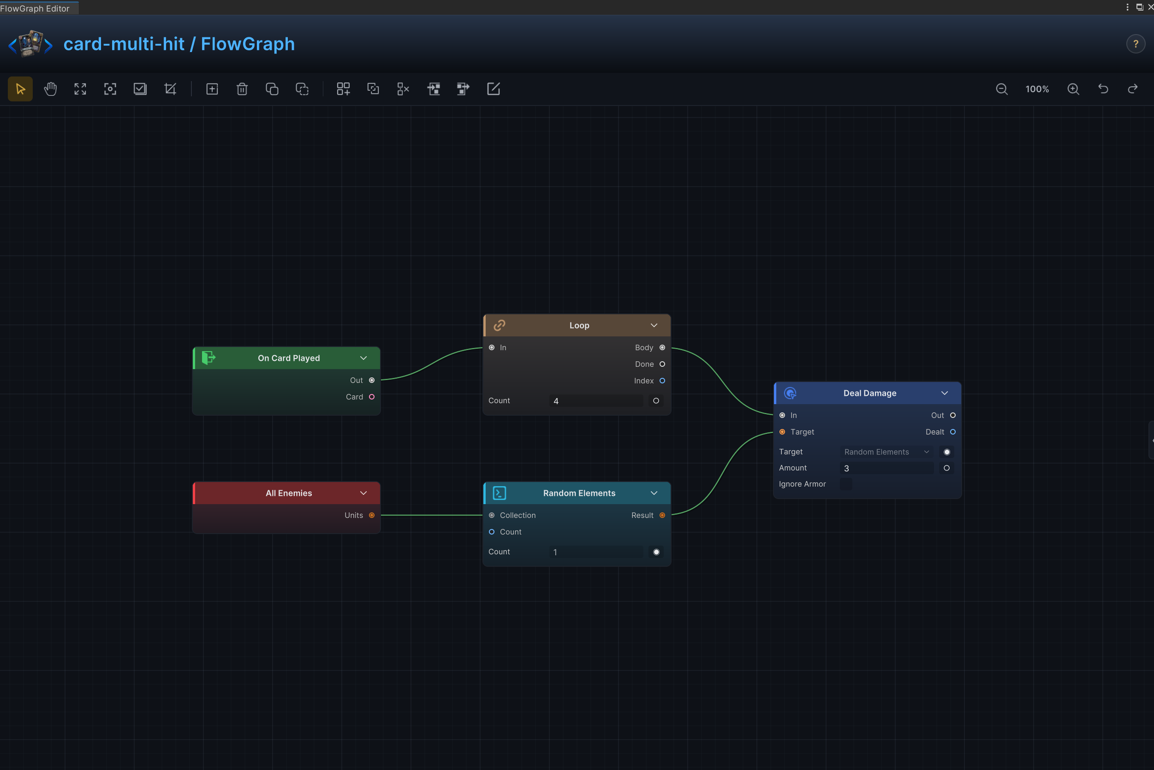Click the card-multi-hit / FlowGraph breadcrumb title
Viewport: 1154px width, 770px height.
[x=179, y=44]
